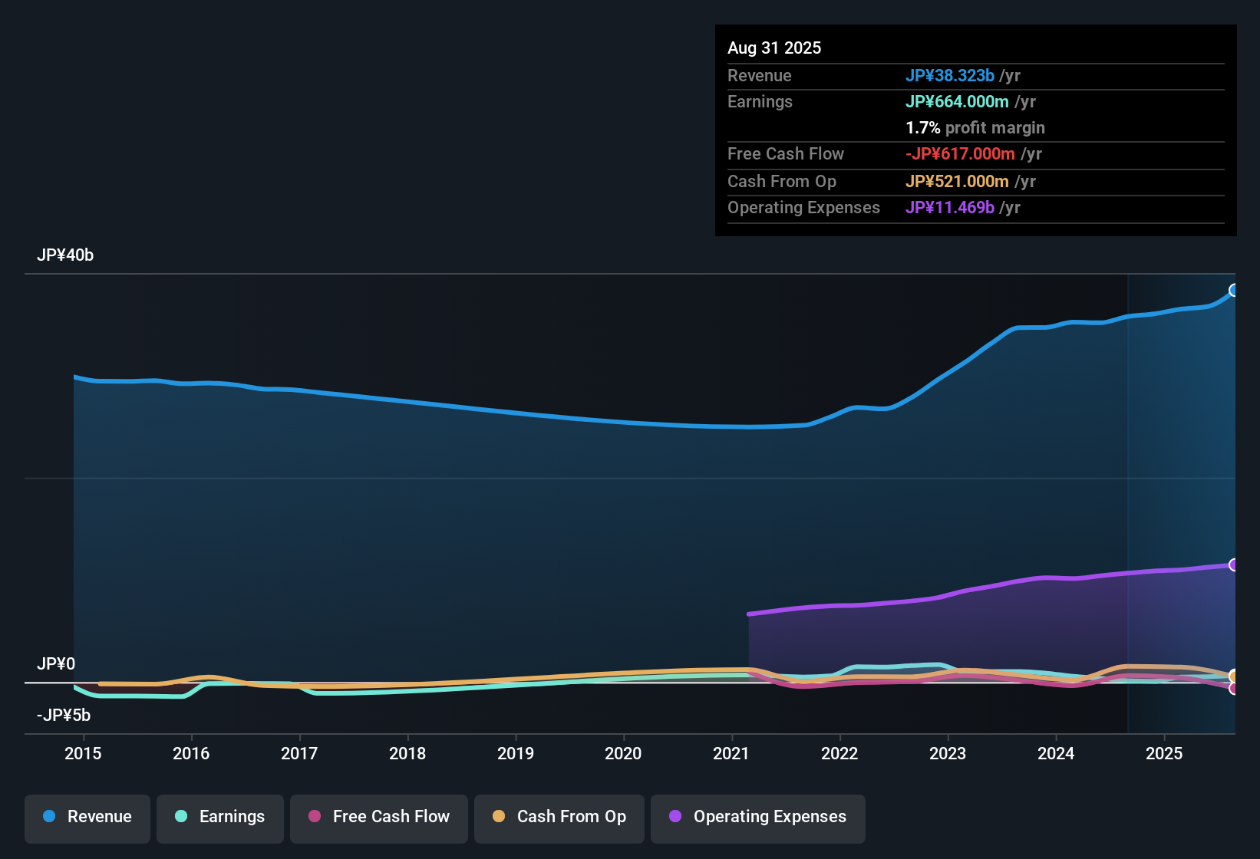The width and height of the screenshot is (1260, 859).
Task: Click the orange Cash From Op legend dot
Action: [x=499, y=817]
